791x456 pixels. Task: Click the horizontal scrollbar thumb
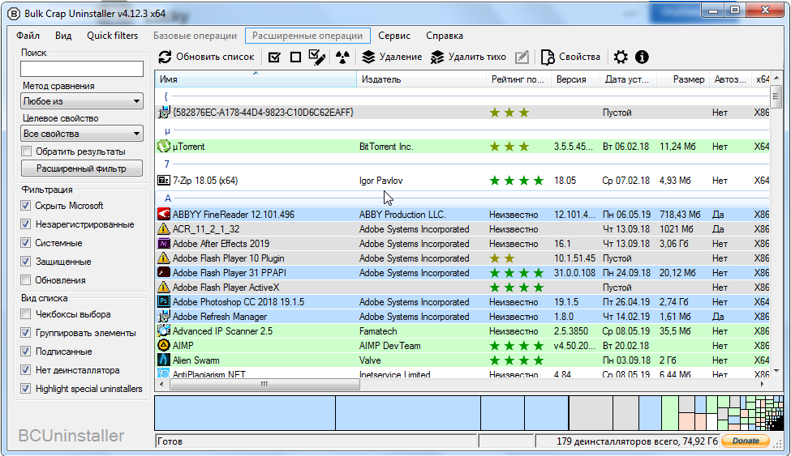pos(264,385)
